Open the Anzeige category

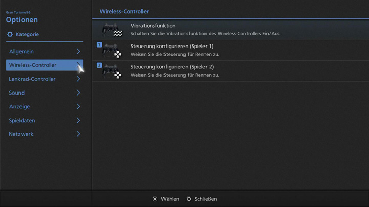point(19,106)
